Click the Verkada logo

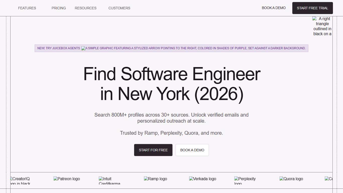(x=202, y=179)
